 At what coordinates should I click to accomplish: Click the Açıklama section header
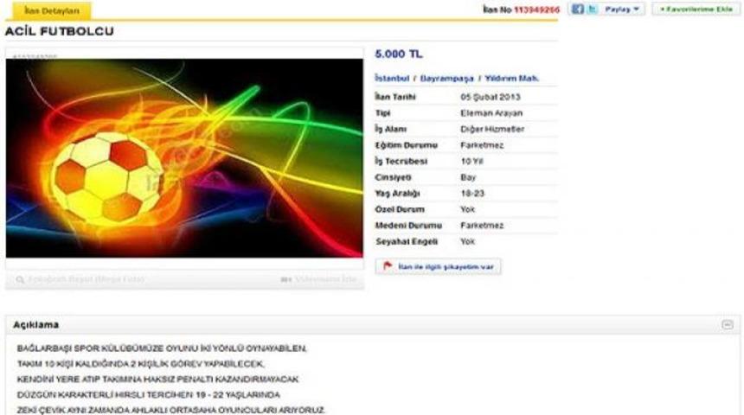[36, 325]
